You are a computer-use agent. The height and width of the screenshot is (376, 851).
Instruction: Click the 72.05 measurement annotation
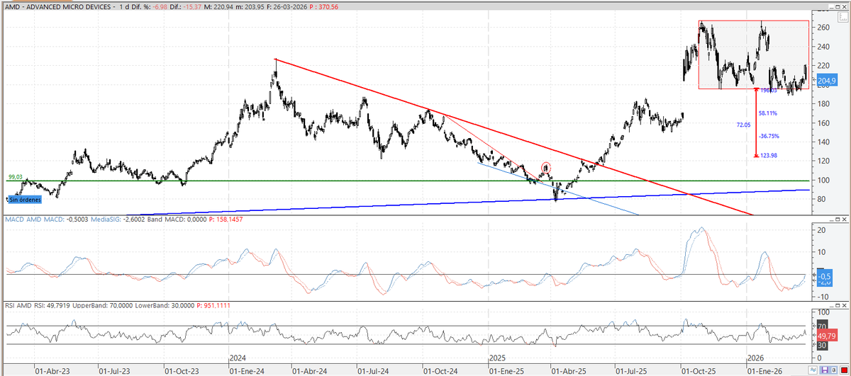pyautogui.click(x=744, y=125)
